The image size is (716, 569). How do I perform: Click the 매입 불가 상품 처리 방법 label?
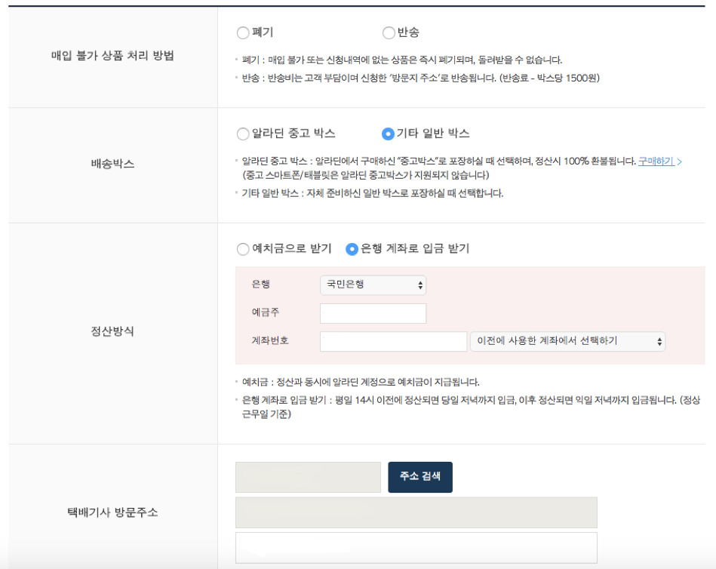(112, 54)
